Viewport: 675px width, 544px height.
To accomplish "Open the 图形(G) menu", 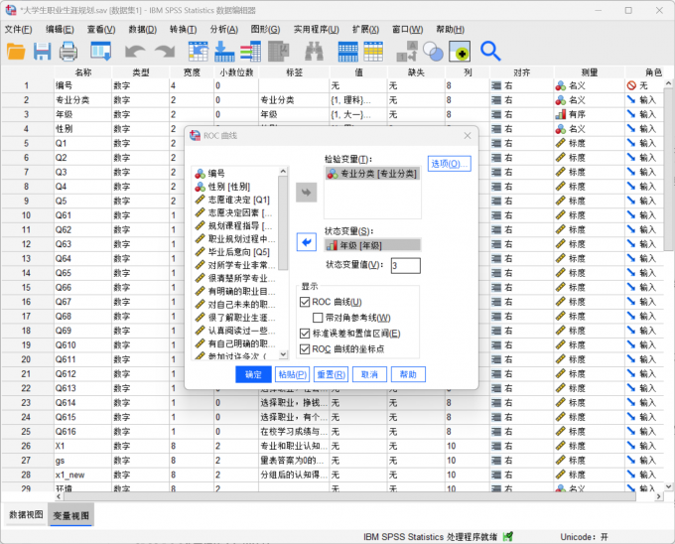I will tap(265, 29).
